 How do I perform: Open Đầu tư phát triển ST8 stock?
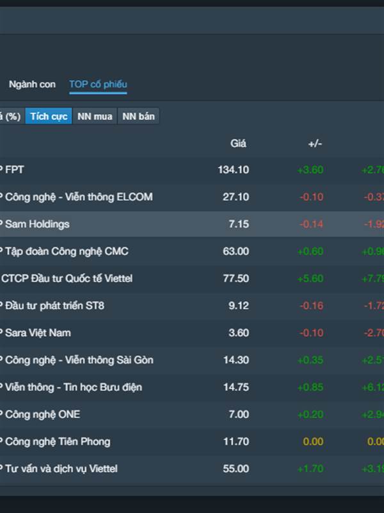[192, 306]
